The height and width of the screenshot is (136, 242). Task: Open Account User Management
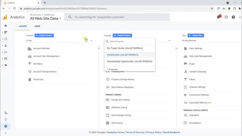(46, 56)
